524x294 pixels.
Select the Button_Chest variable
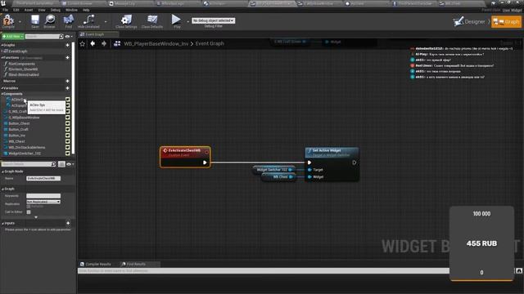pos(19,123)
